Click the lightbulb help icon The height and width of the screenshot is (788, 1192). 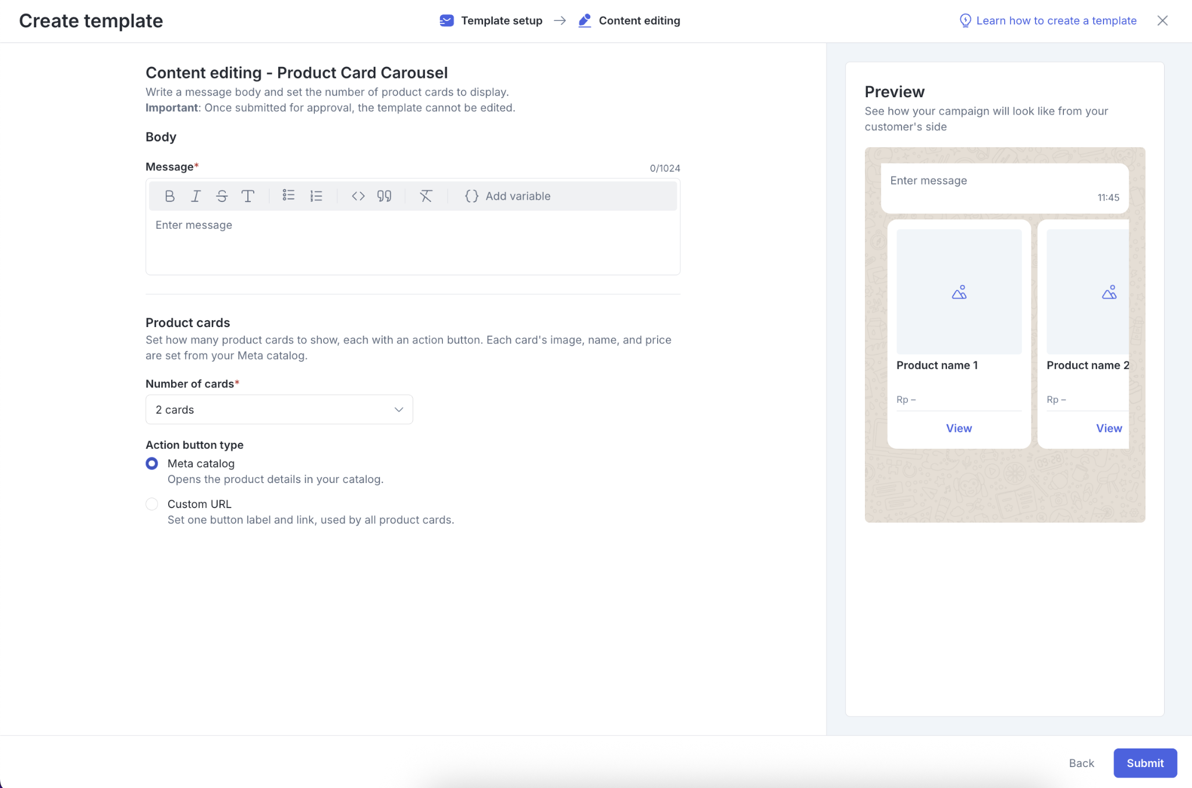(965, 20)
